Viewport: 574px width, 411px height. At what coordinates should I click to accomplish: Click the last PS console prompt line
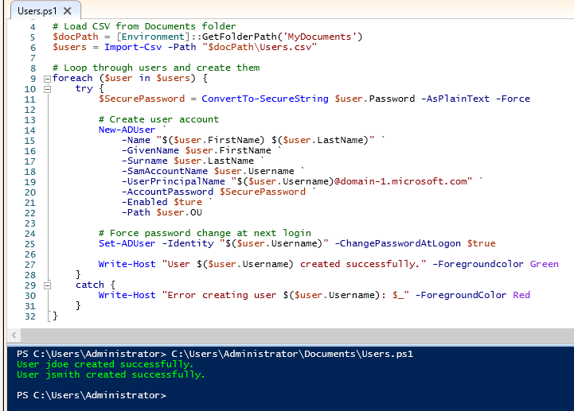pyautogui.click(x=92, y=395)
